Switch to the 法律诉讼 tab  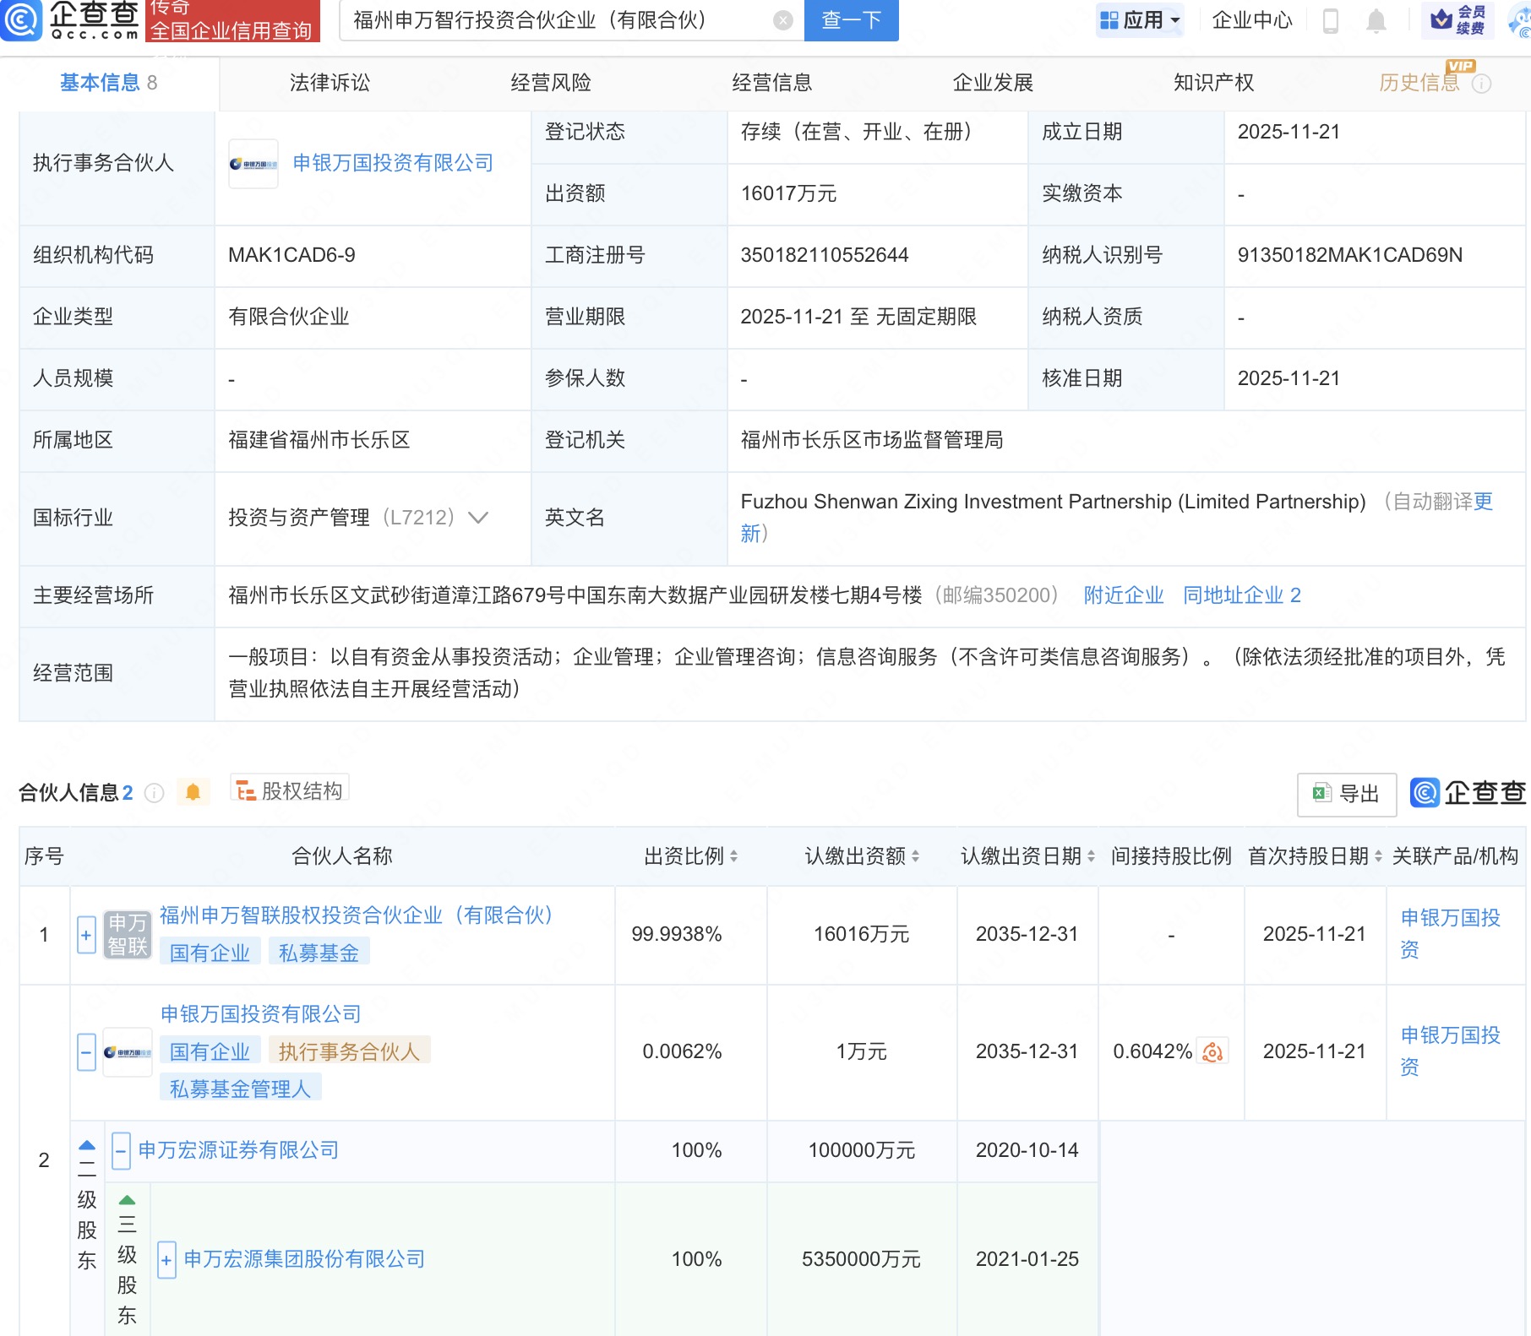[330, 83]
